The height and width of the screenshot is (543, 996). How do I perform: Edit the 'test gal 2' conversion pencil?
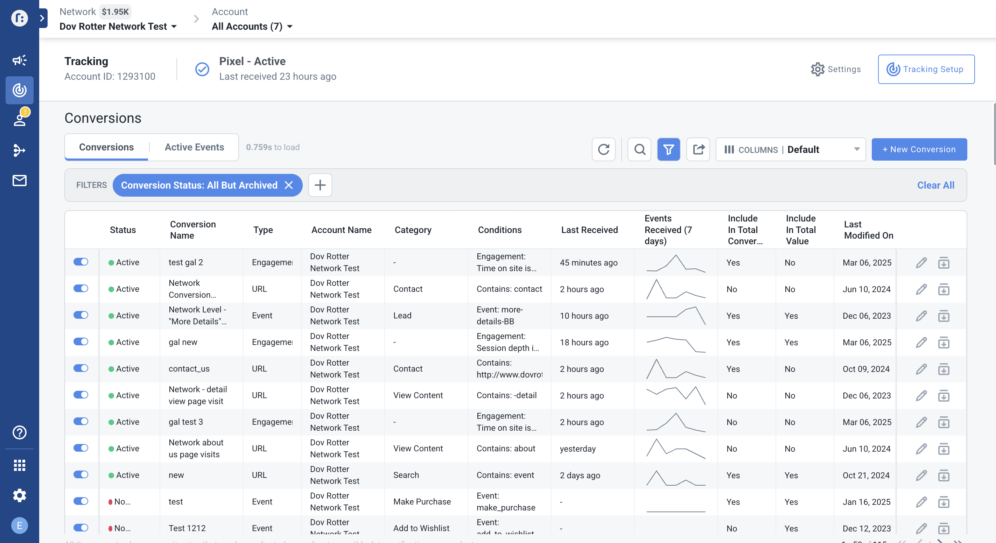point(921,263)
